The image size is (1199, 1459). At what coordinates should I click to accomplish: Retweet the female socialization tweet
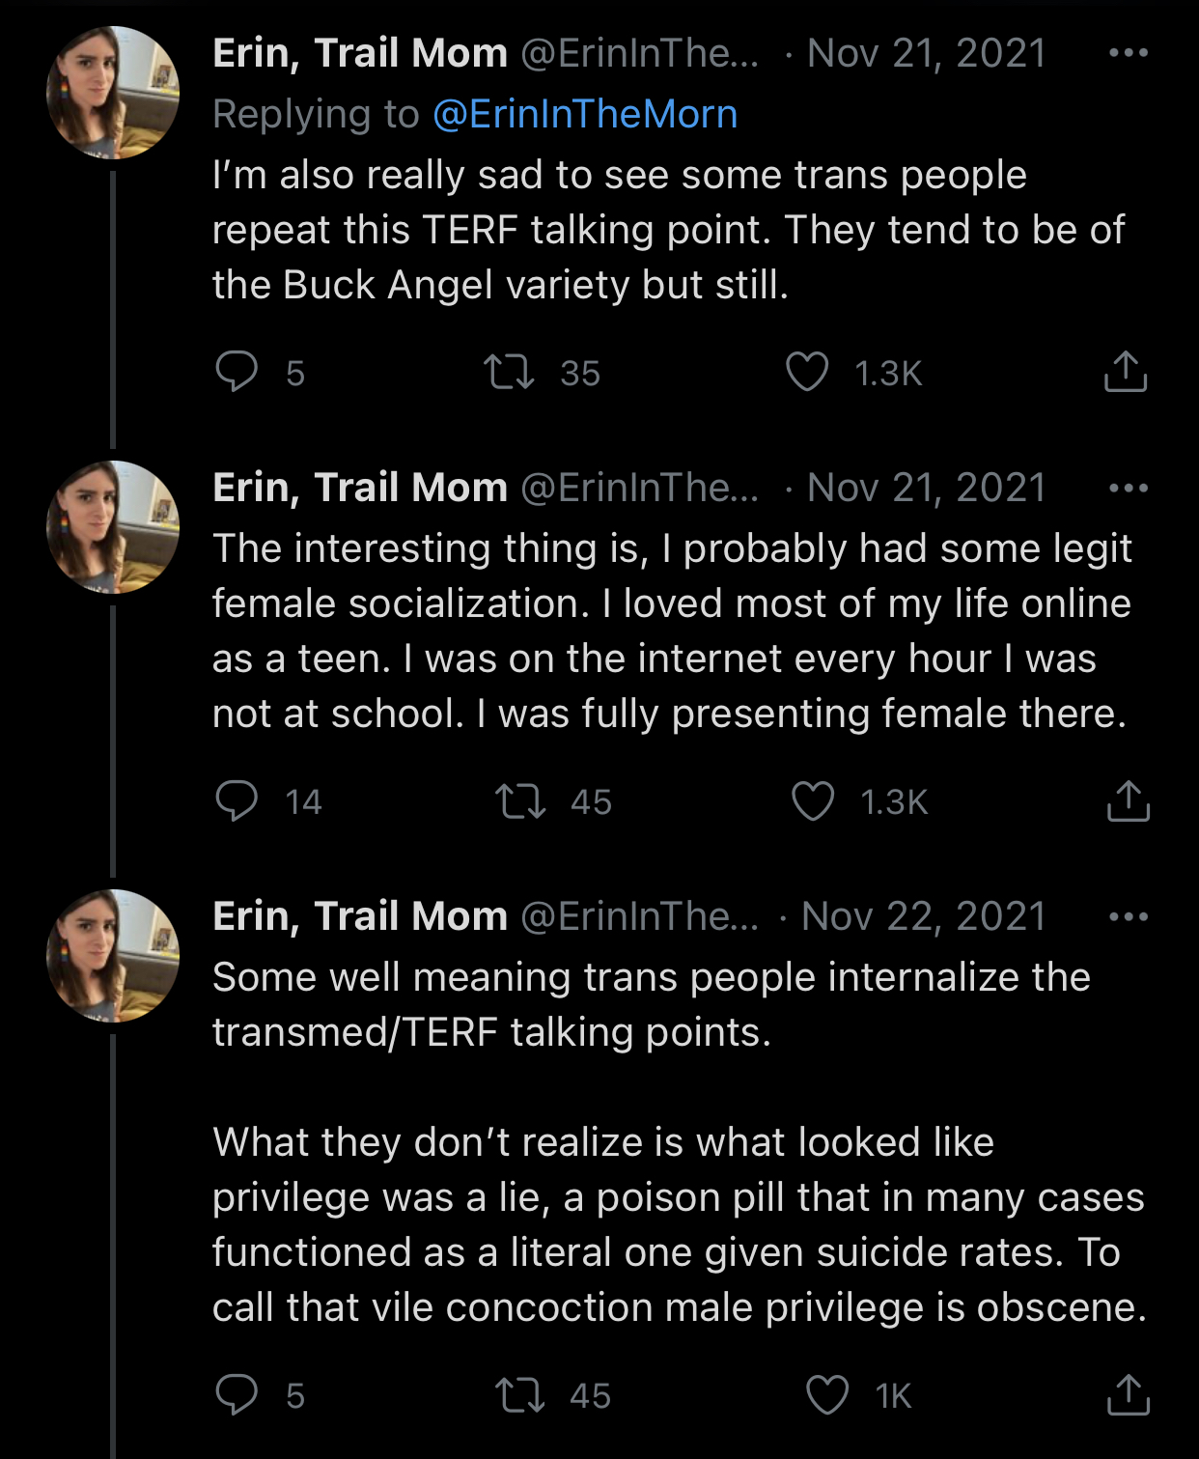(520, 801)
